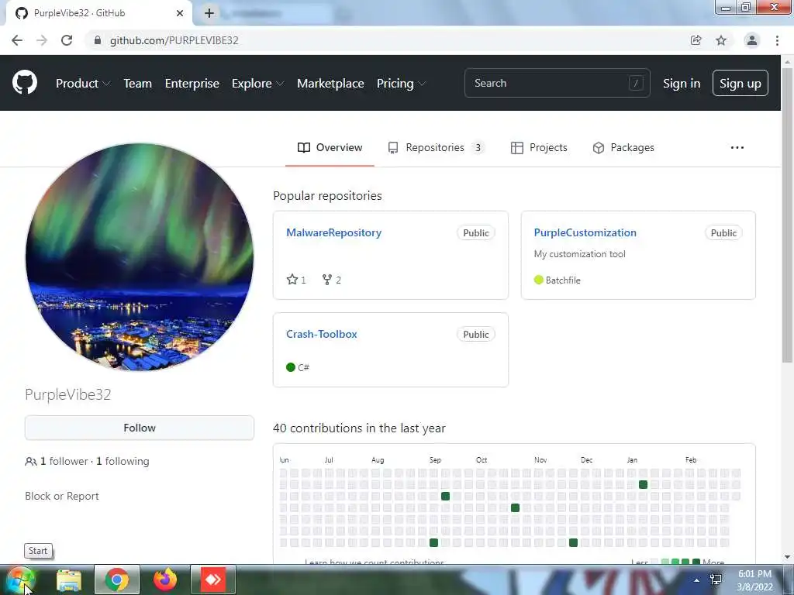The height and width of the screenshot is (595, 794).
Task: Click the GitHub Octocat logo in header
Action: (x=24, y=82)
